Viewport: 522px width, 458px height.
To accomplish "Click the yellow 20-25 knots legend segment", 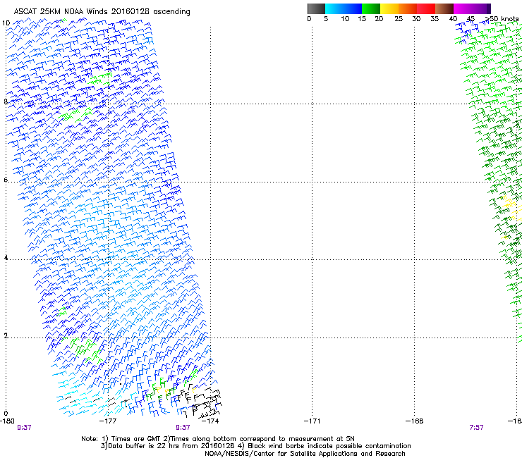I will pos(389,8).
